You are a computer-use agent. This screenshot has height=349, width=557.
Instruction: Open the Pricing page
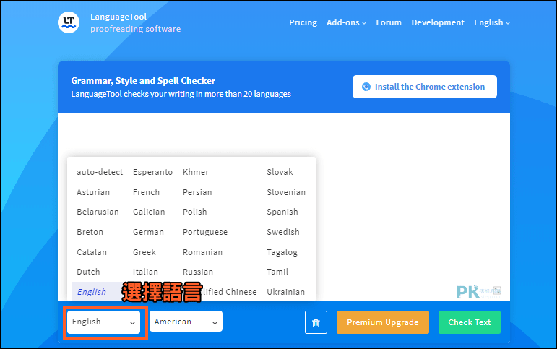click(303, 22)
